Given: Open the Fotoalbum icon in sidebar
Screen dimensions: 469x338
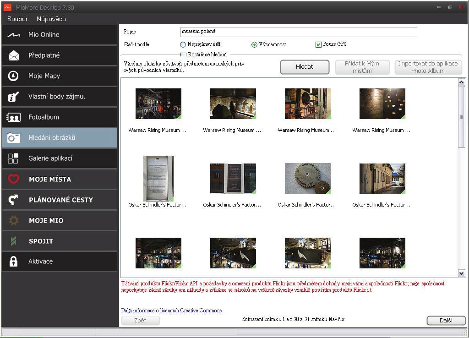Looking at the screenshot, I should tap(13, 117).
